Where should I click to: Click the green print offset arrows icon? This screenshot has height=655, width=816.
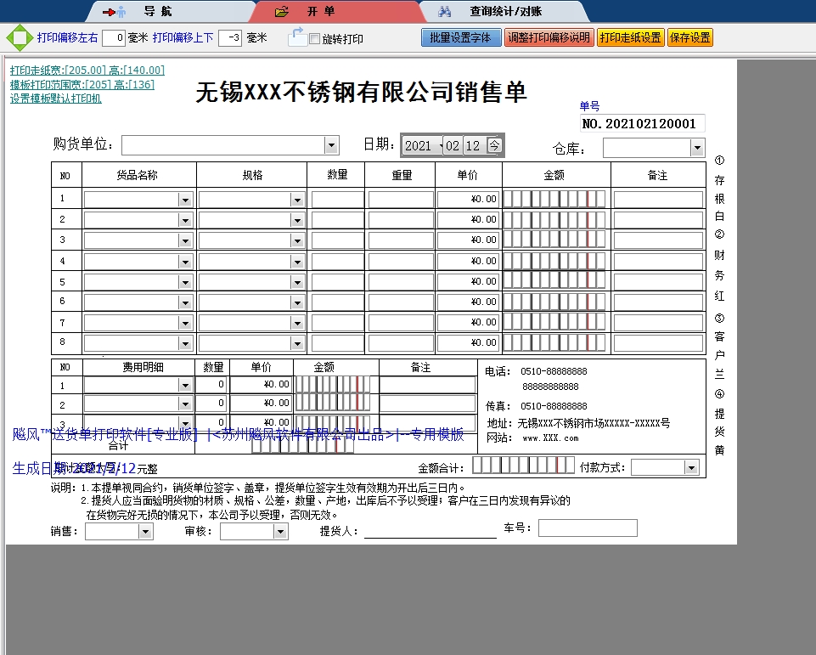point(18,38)
